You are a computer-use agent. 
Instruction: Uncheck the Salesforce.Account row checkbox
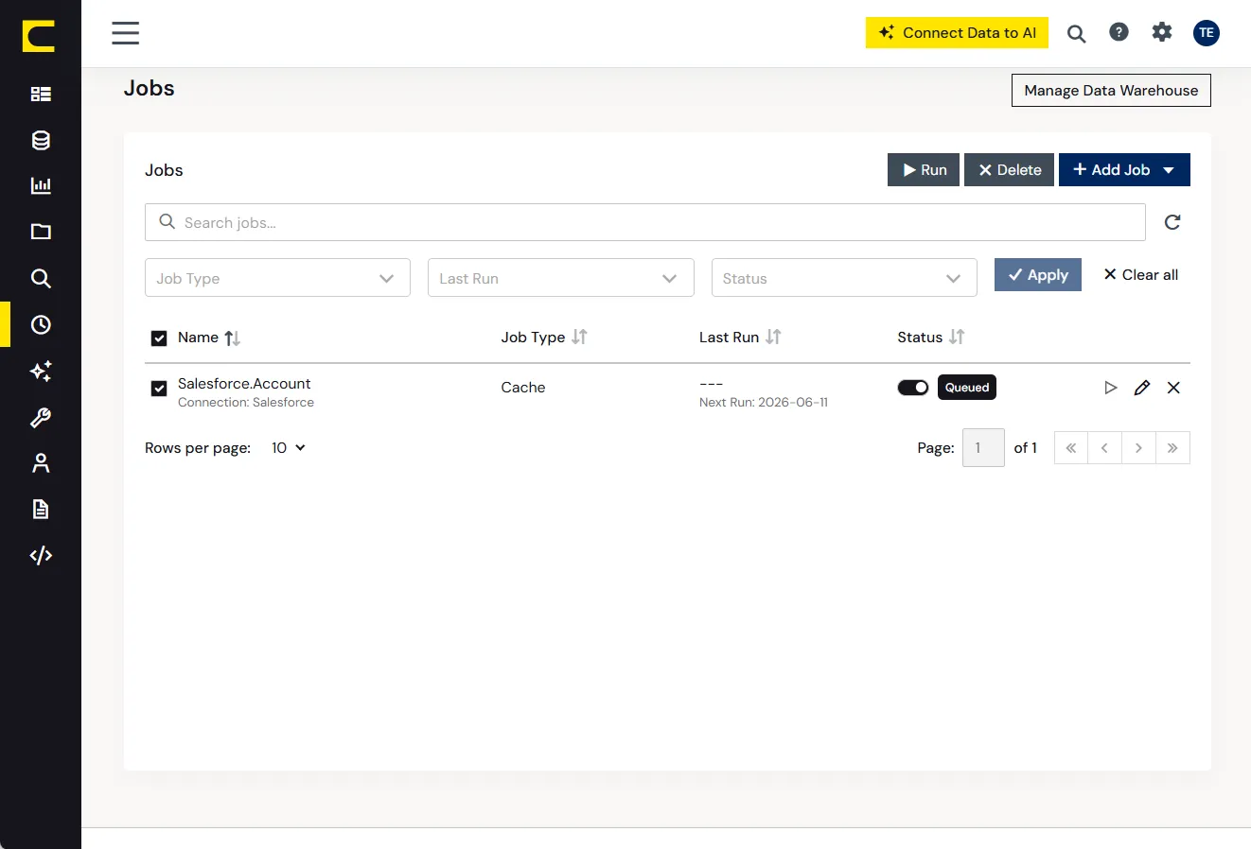(159, 389)
